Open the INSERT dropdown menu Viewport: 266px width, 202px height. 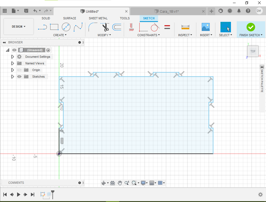tap(206, 35)
